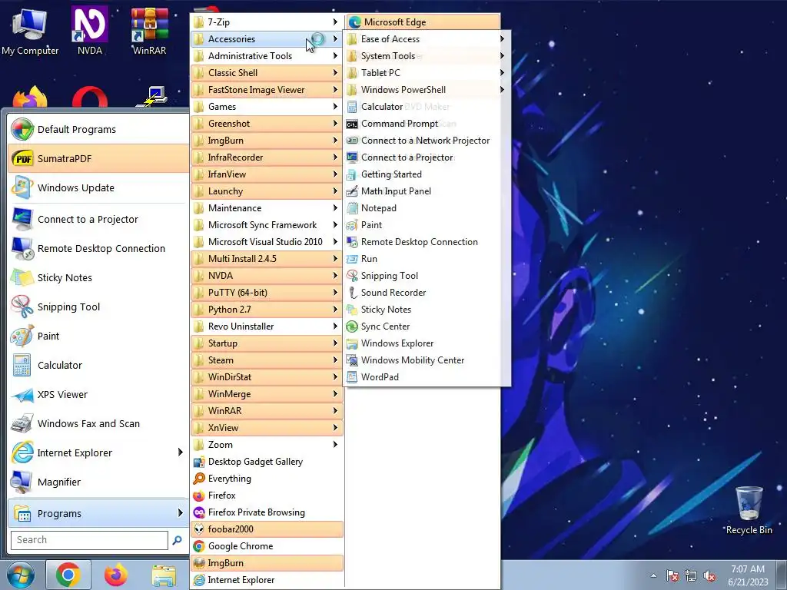Select the PuTTY (64-bit) folder
The width and height of the screenshot is (787, 590).
click(x=267, y=293)
